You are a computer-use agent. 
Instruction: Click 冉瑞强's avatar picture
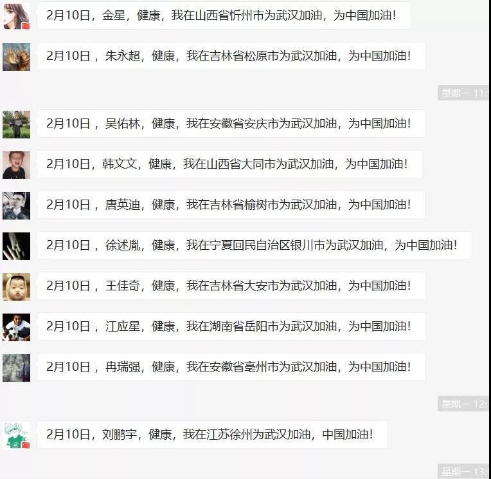point(16,368)
